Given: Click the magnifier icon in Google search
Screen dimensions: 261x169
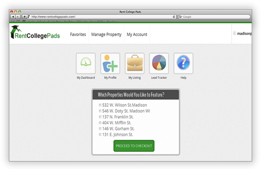Looking at the screenshot, I should (180, 17).
